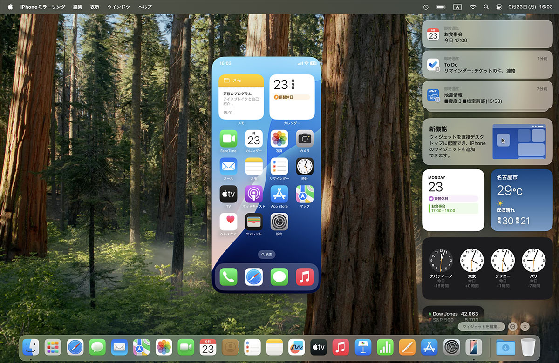
Task: Click the date and time in menu bar
Action: pyautogui.click(x=530, y=7)
